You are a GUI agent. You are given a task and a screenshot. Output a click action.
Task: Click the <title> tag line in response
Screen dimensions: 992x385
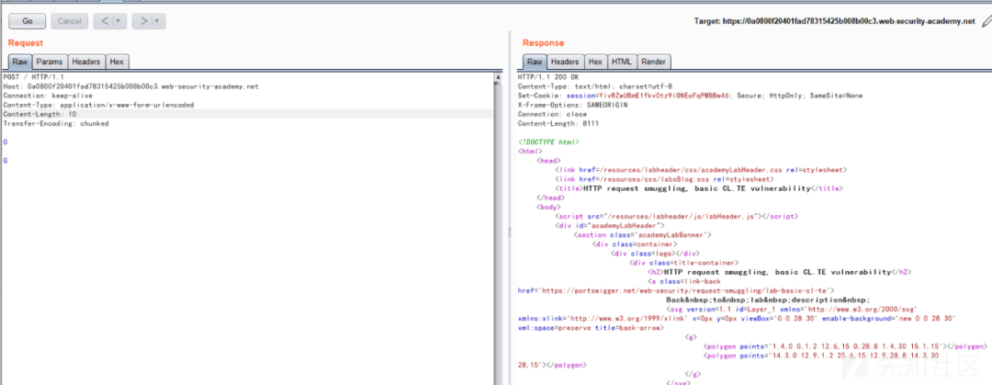click(698, 188)
